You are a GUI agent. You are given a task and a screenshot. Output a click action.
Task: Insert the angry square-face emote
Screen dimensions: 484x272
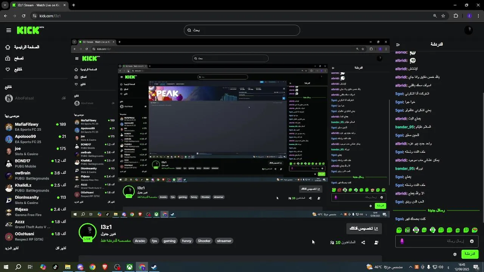407,230
